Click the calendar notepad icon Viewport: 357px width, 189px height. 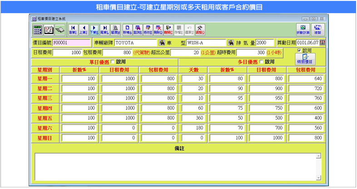(49, 30)
